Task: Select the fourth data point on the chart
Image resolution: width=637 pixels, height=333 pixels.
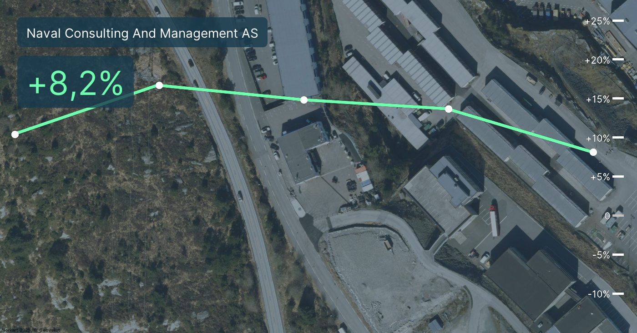Action: pyautogui.click(x=449, y=109)
